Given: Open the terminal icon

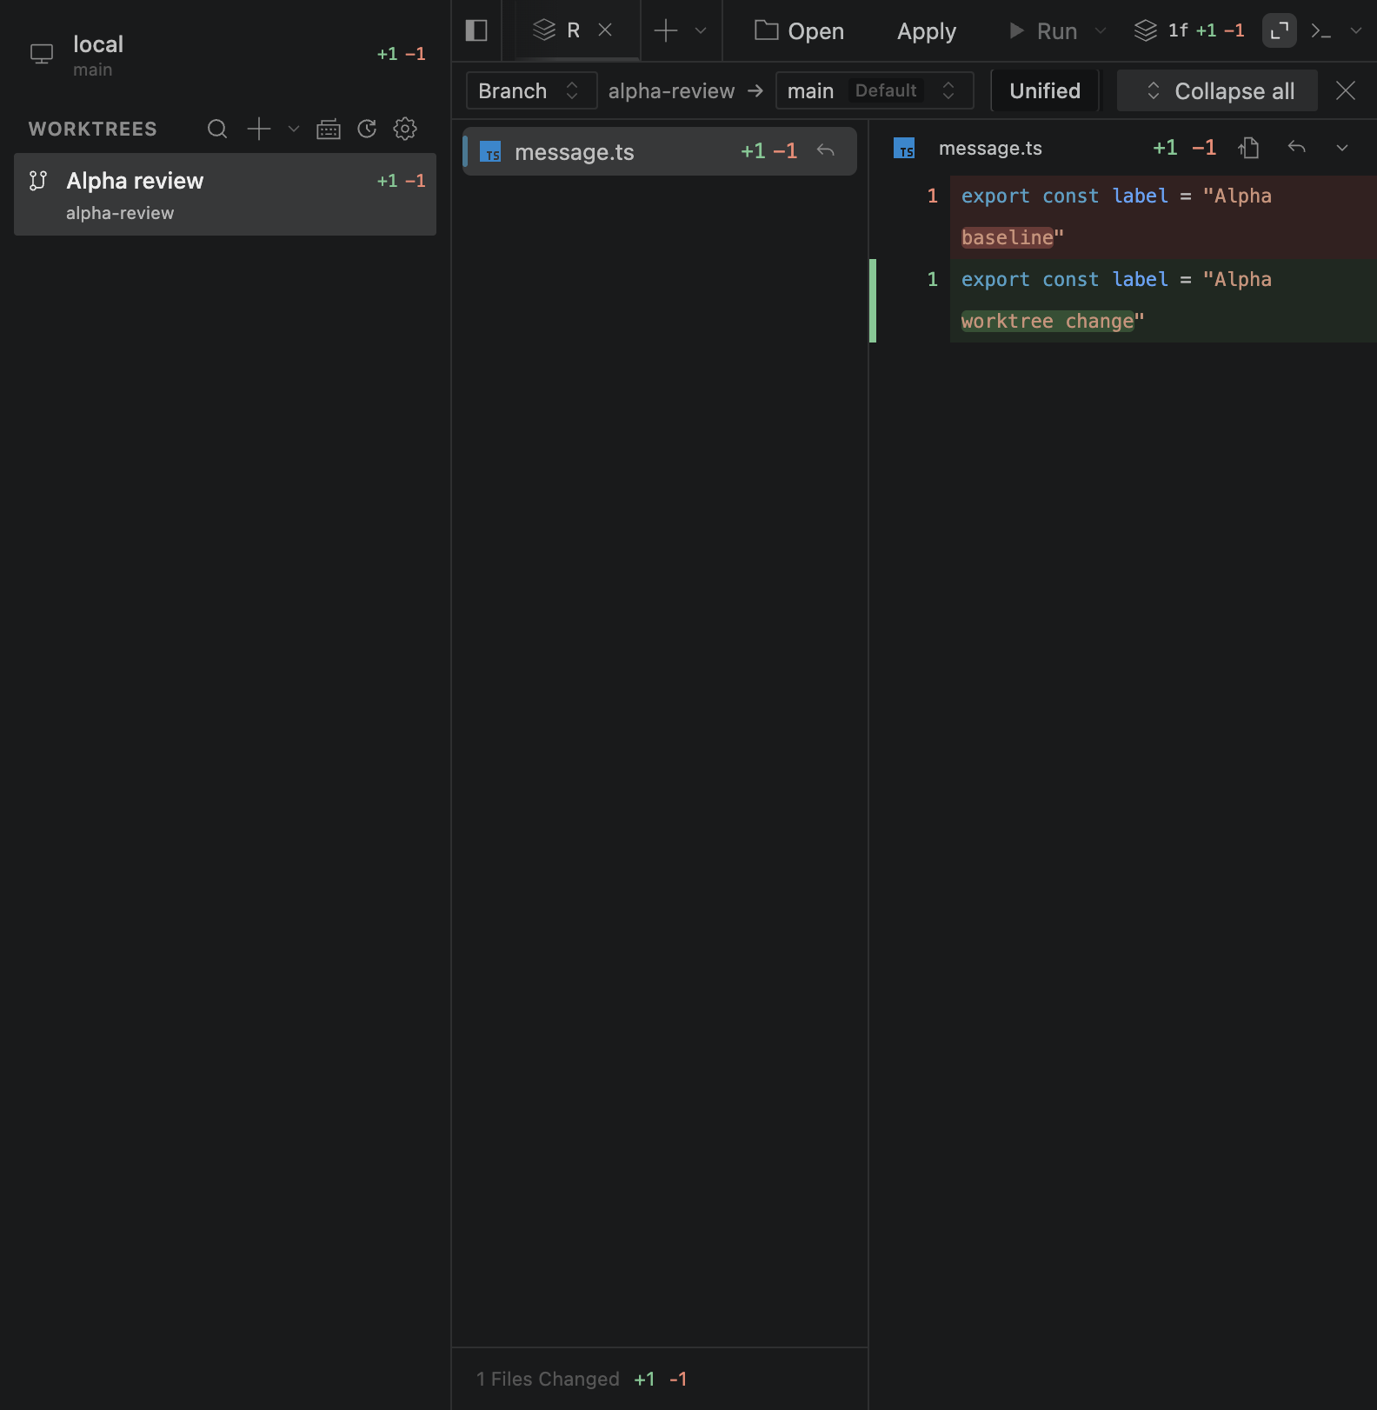Looking at the screenshot, I should [x=1321, y=30].
